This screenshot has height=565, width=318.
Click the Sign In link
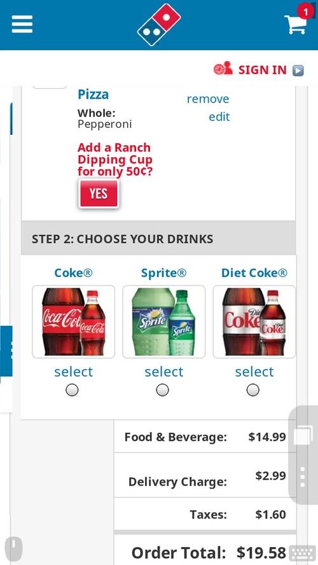point(262,70)
